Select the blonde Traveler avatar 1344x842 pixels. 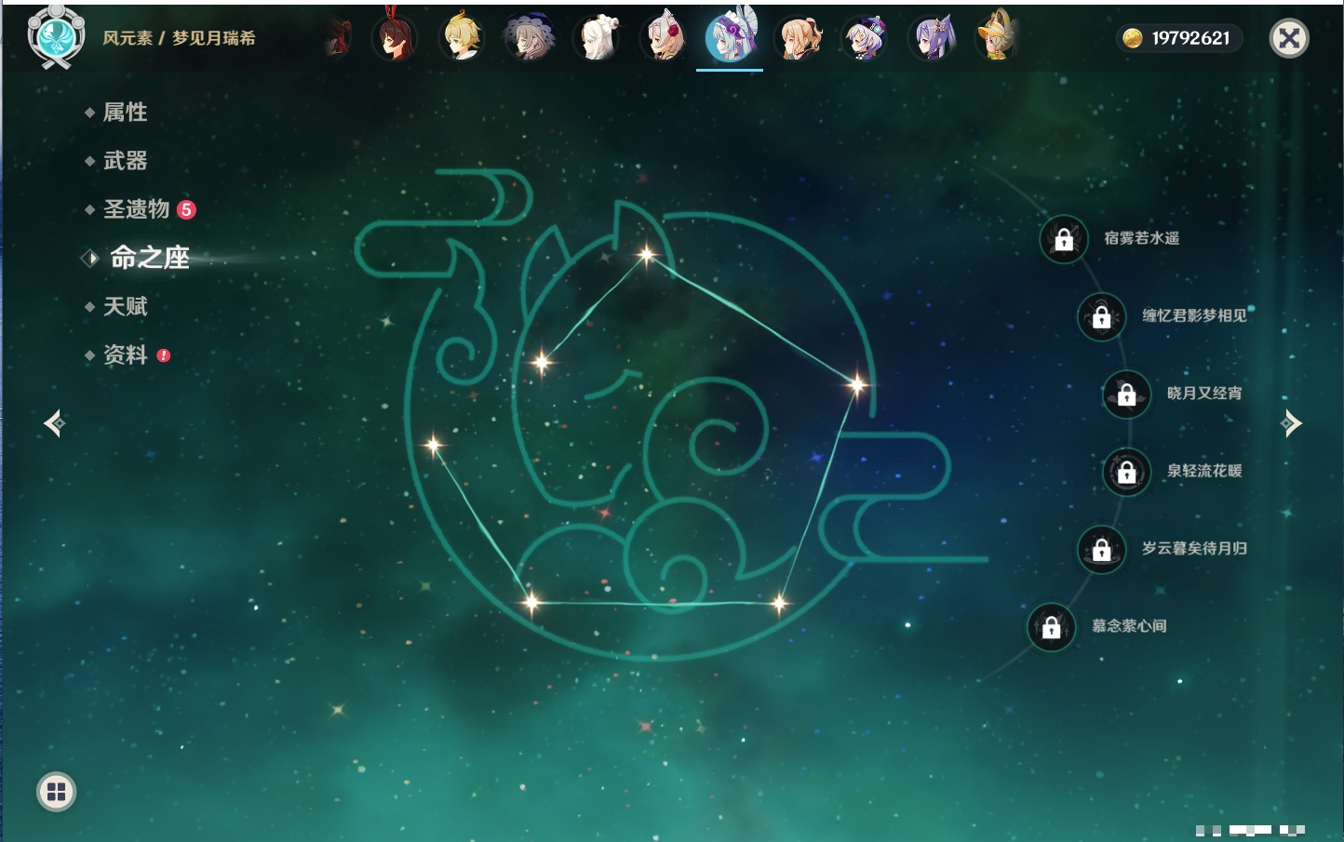(x=462, y=37)
